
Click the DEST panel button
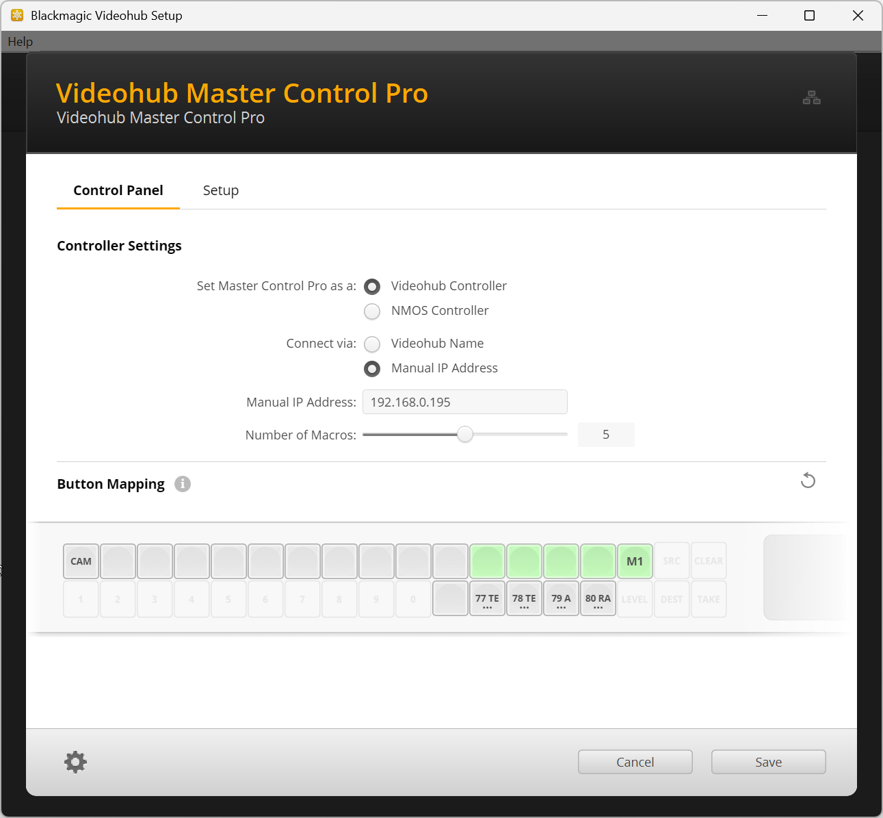pyautogui.click(x=672, y=599)
